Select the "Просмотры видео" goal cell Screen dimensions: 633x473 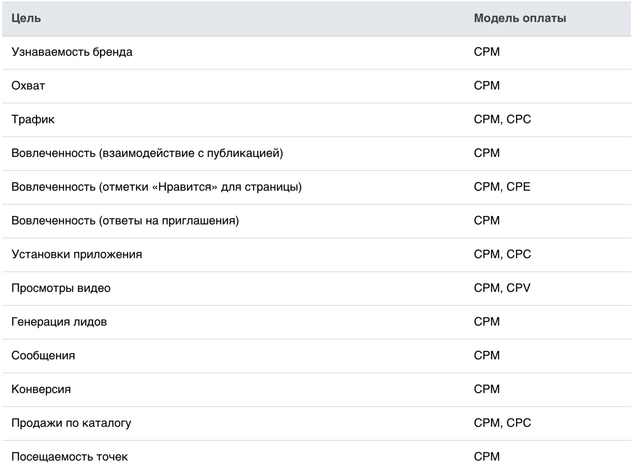click(x=61, y=288)
